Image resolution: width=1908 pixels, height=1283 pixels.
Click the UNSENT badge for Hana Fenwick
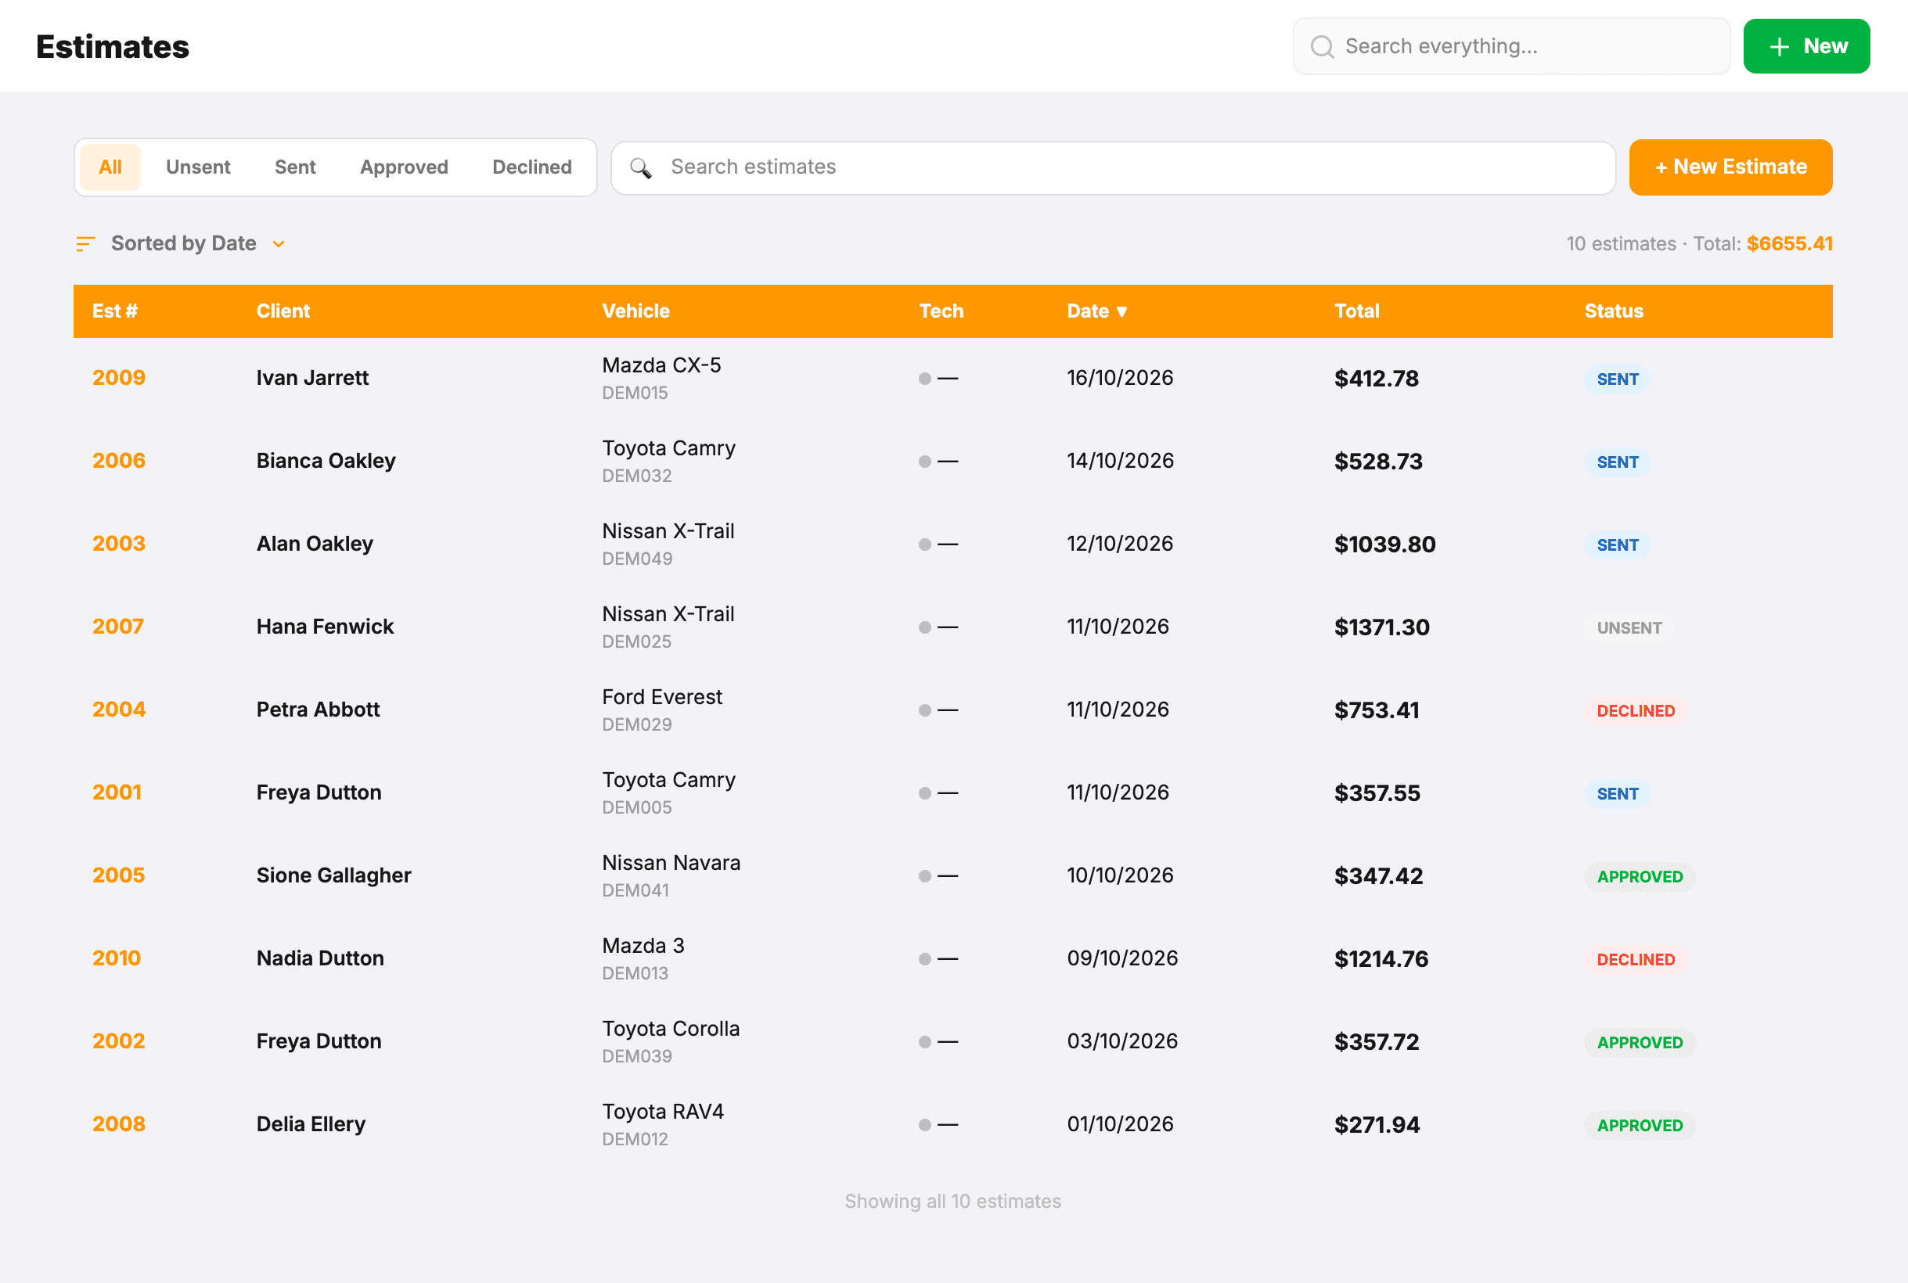(x=1629, y=628)
